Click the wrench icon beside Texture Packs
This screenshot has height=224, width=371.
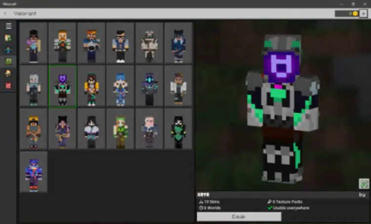click(x=269, y=201)
